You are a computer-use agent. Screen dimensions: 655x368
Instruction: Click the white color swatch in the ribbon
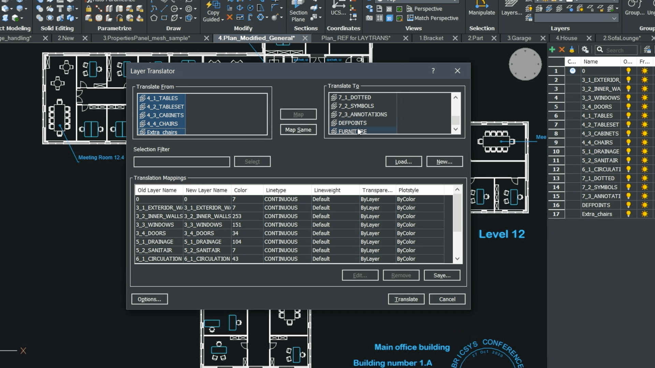pos(569,1)
